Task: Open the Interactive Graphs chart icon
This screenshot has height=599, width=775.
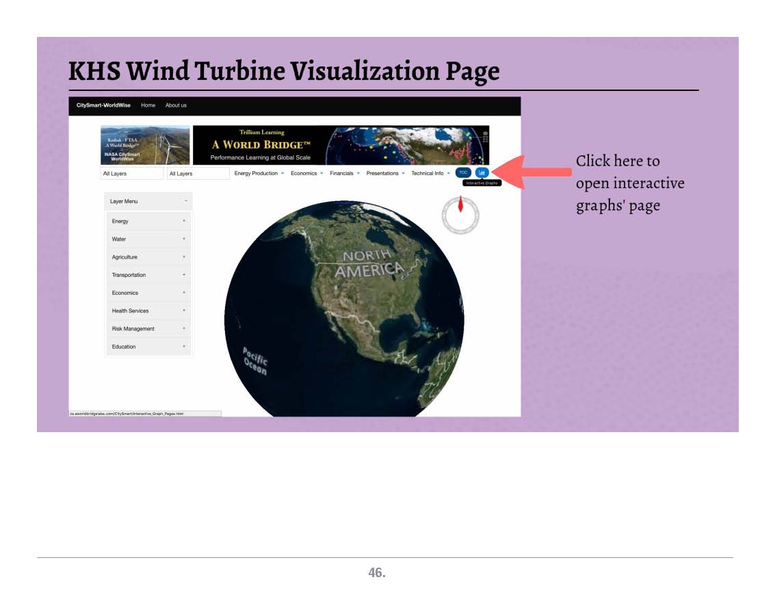Action: tap(482, 172)
